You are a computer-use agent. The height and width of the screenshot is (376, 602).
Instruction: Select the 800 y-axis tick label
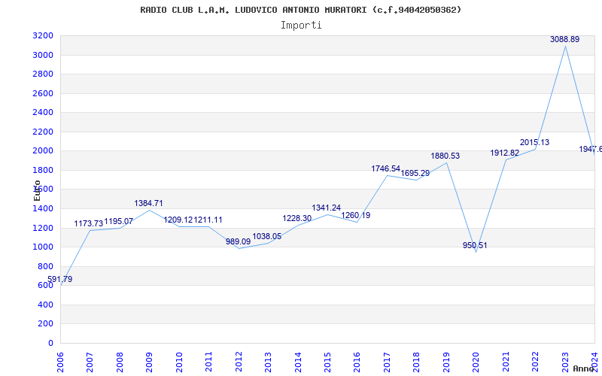tap(46, 266)
